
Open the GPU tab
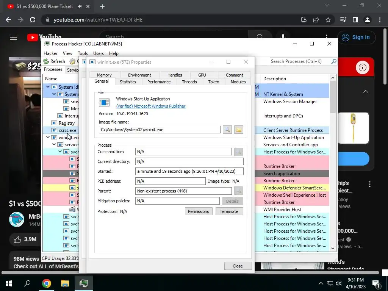coord(202,75)
